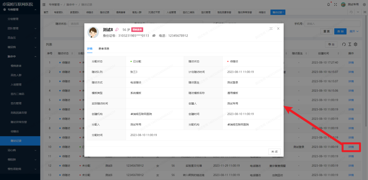Open notifications bell in top bar
The height and width of the screenshot is (180, 368).
[x=328, y=4]
